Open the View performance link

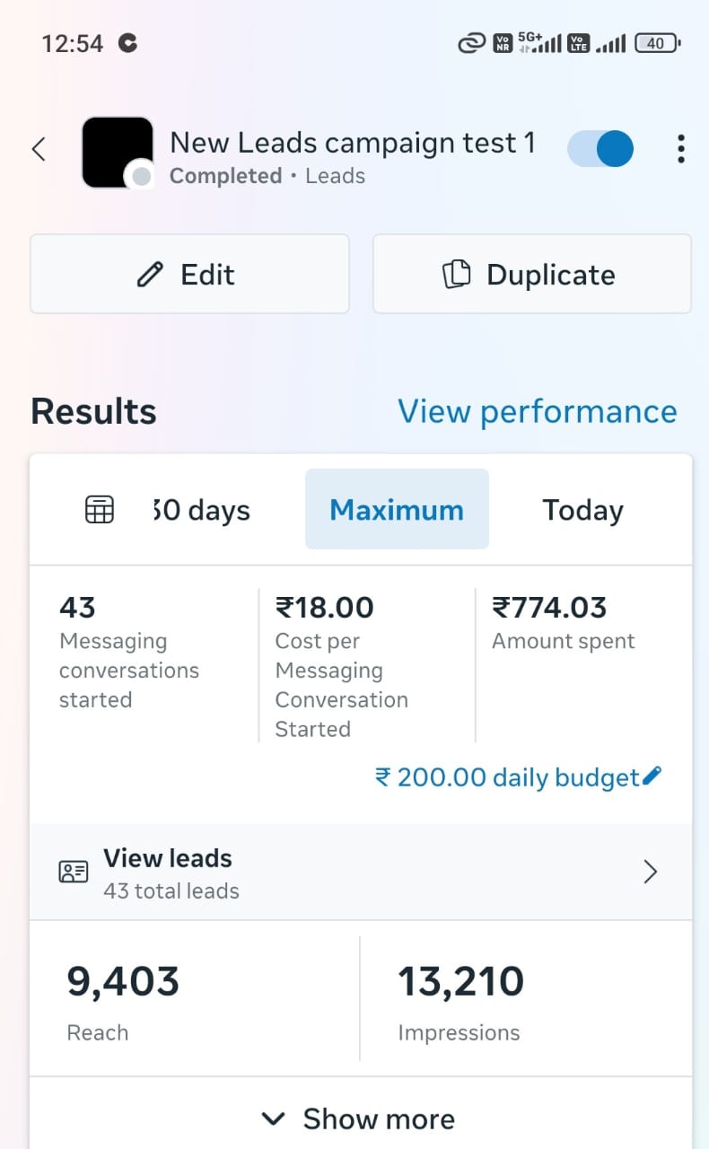537,411
